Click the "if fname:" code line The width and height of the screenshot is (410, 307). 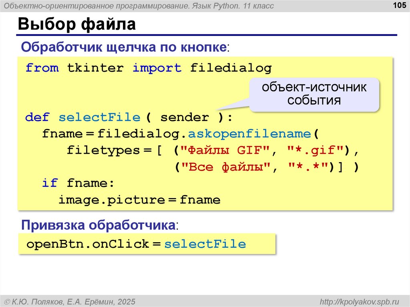pyautogui.click(x=78, y=183)
